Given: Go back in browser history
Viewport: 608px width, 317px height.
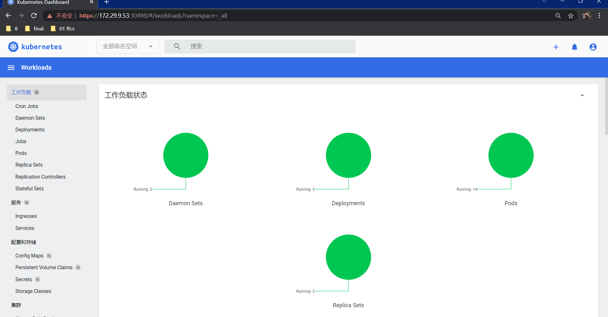Looking at the screenshot, I should (9, 16).
